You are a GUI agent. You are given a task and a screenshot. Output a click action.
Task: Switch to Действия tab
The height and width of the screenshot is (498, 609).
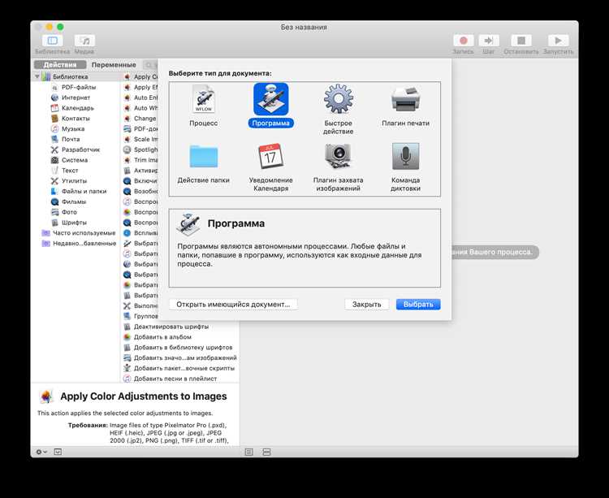click(60, 65)
